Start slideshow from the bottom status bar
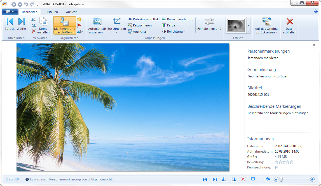This screenshot has width=321, height=186. point(253,179)
